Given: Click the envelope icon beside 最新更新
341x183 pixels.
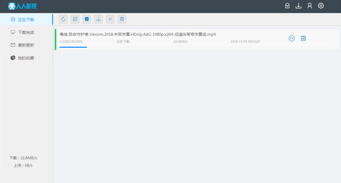Looking at the screenshot, I should [x=13, y=45].
